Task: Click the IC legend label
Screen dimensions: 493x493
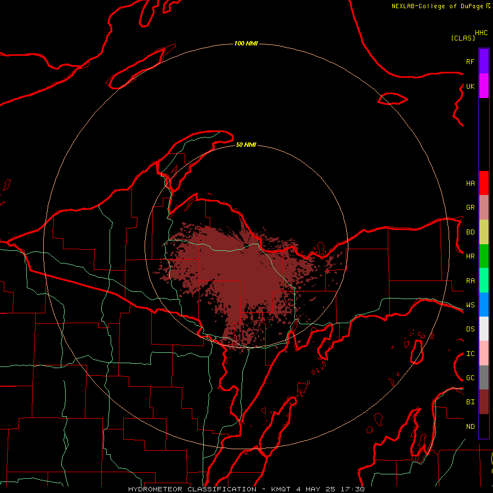Action: point(470,354)
